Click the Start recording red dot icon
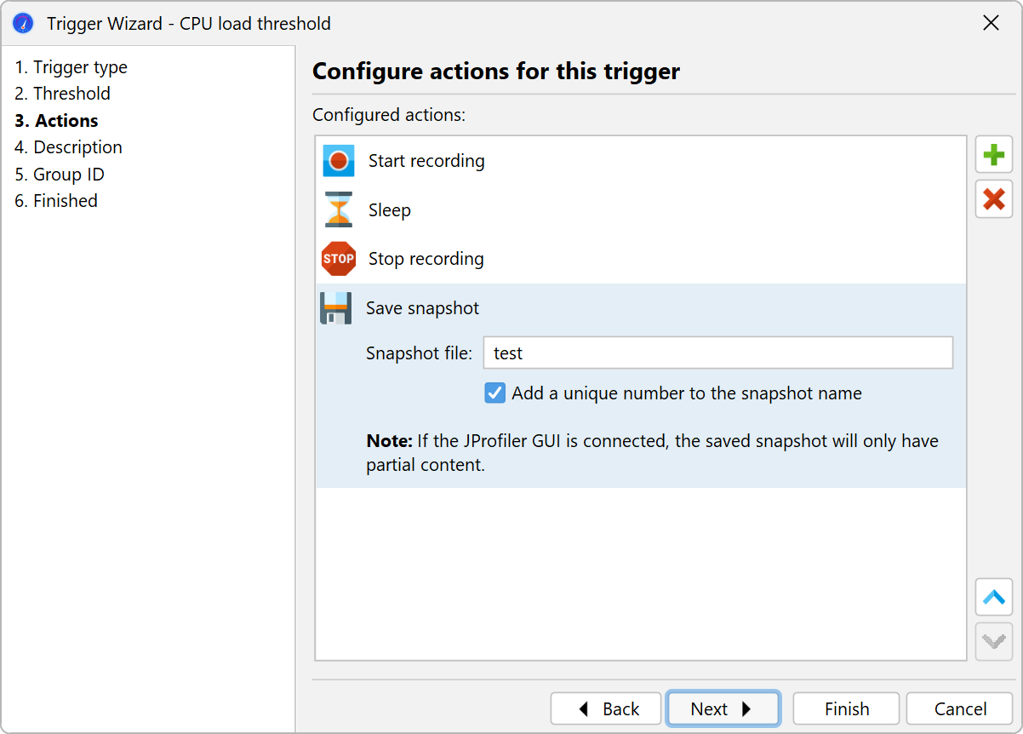The height and width of the screenshot is (734, 1023). point(339,161)
